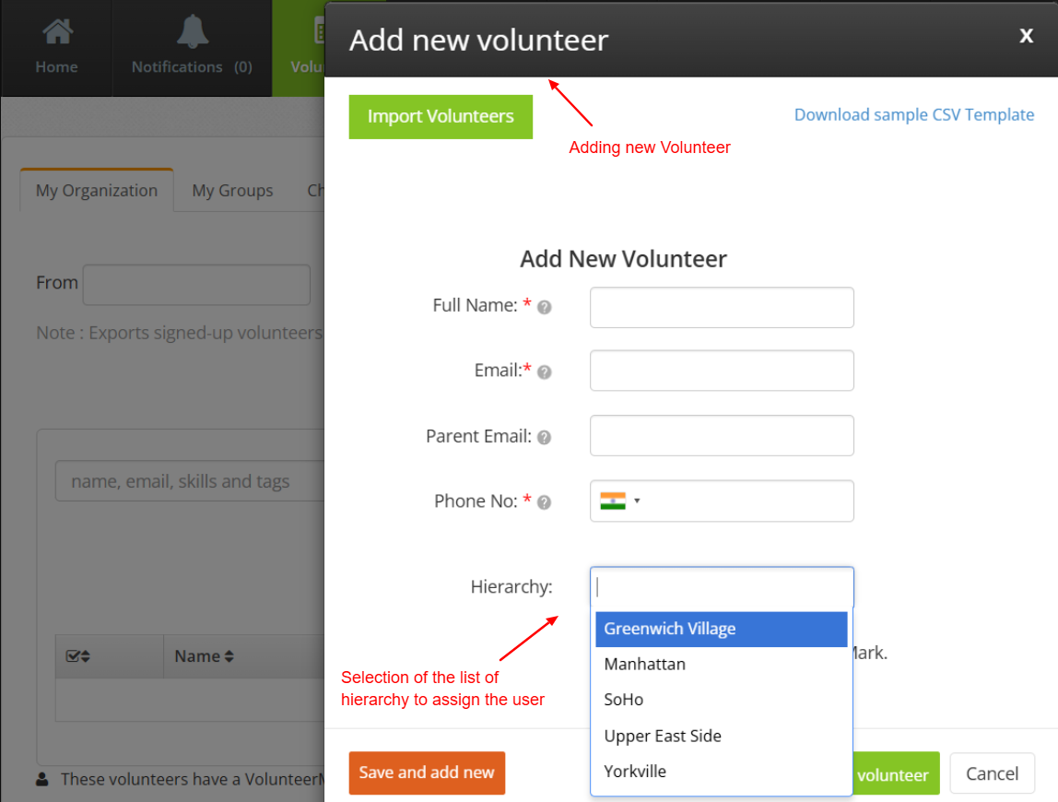1058x802 pixels.
Task: Open the Notifications bell icon
Action: pyautogui.click(x=191, y=31)
